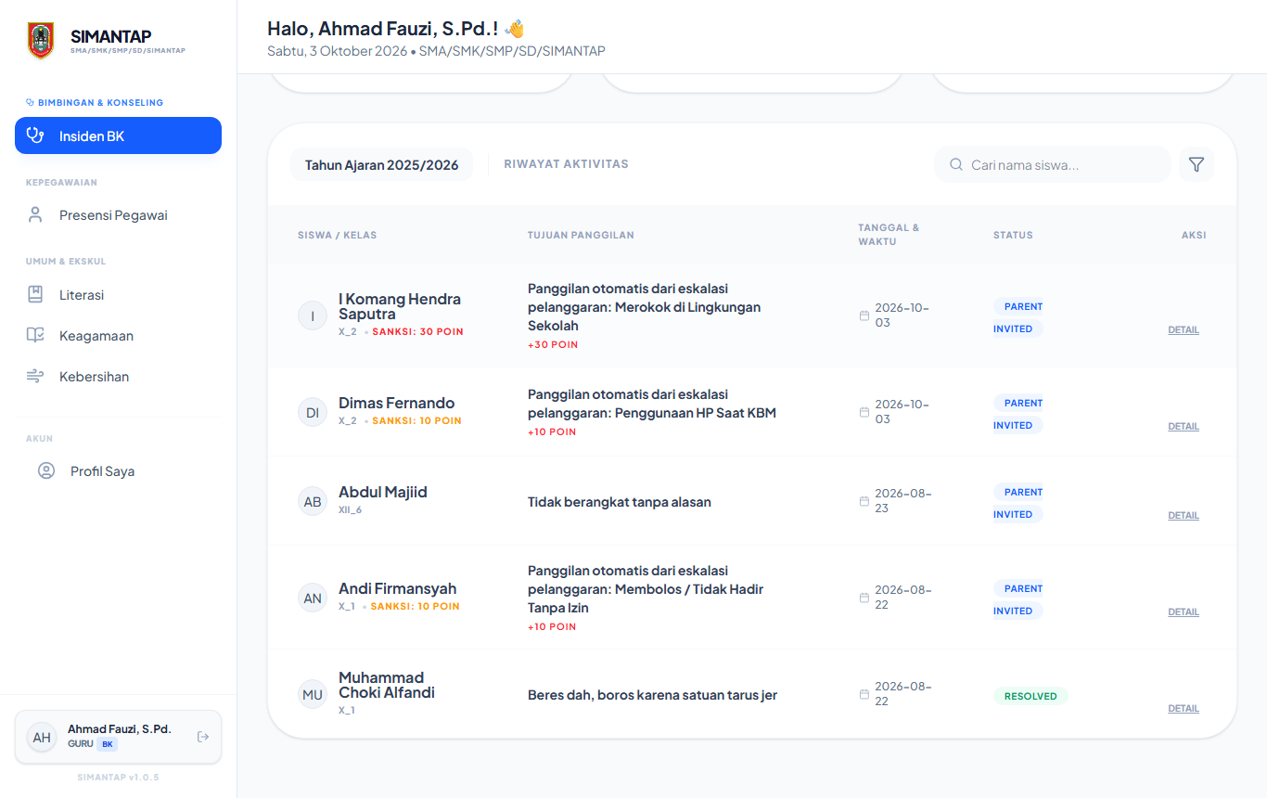Focus the Cari nama siswa search field
The image size is (1267, 798).
pyautogui.click(x=1053, y=164)
